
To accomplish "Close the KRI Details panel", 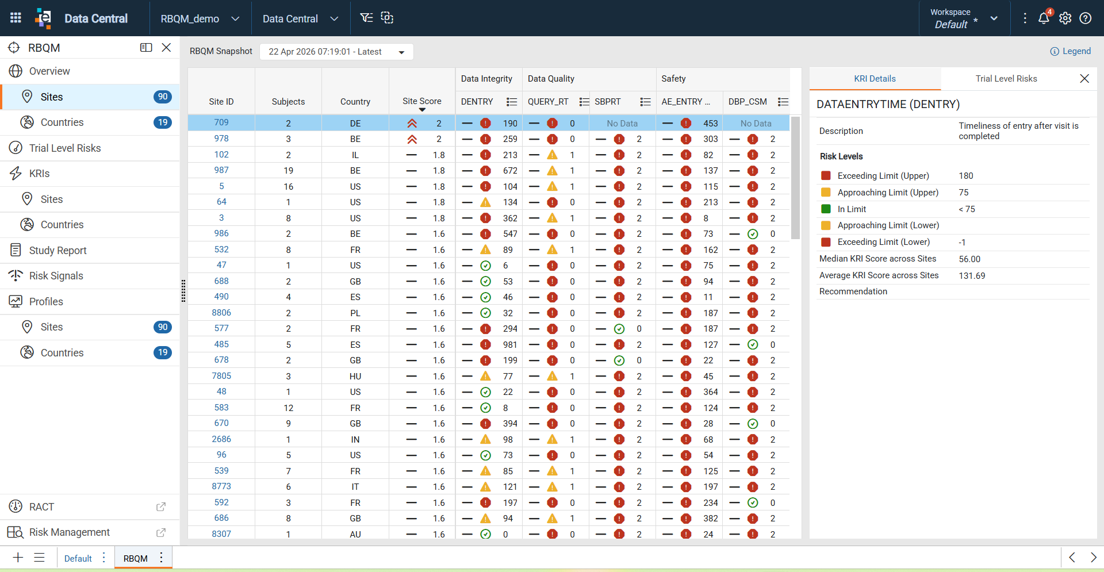I will point(1084,79).
